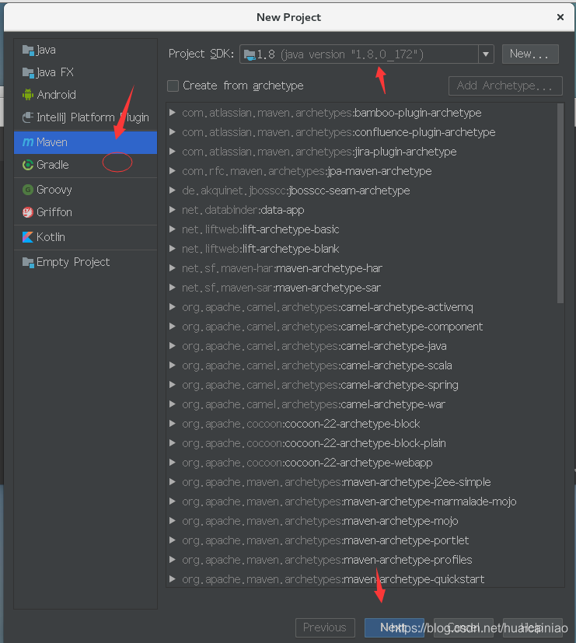Enable Create from archetype checkbox
Viewport: 576px width, 643px height.
[173, 86]
